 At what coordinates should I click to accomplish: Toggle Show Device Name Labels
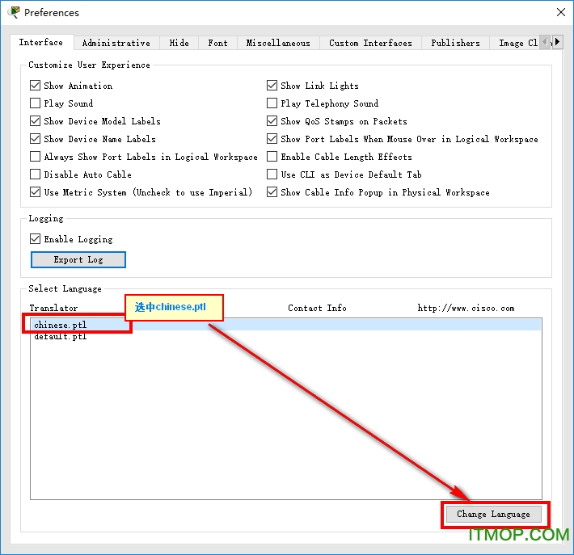(x=35, y=139)
